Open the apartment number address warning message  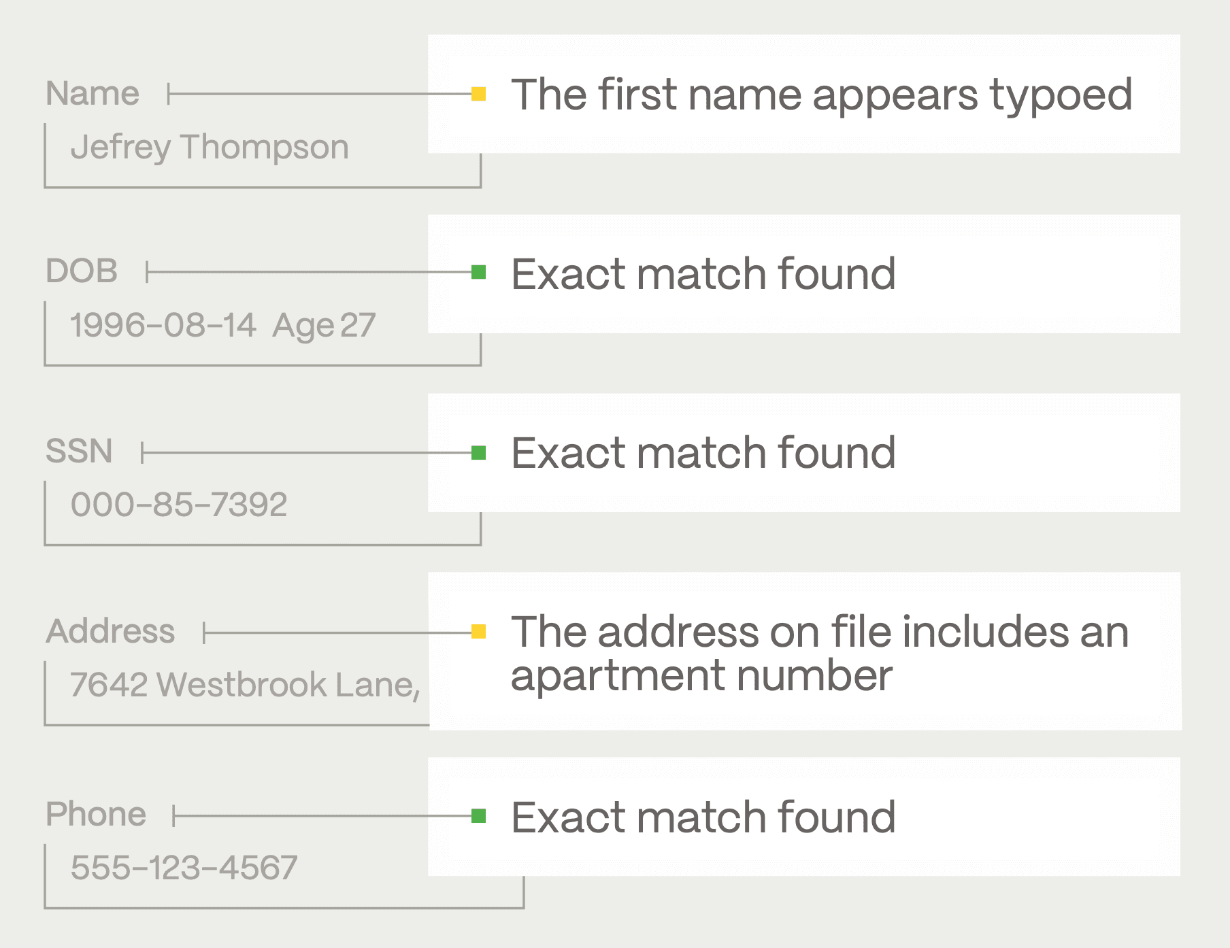coord(820,653)
